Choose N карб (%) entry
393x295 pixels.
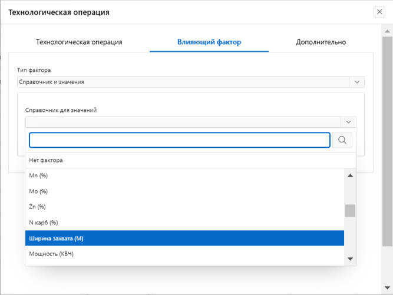44,223
